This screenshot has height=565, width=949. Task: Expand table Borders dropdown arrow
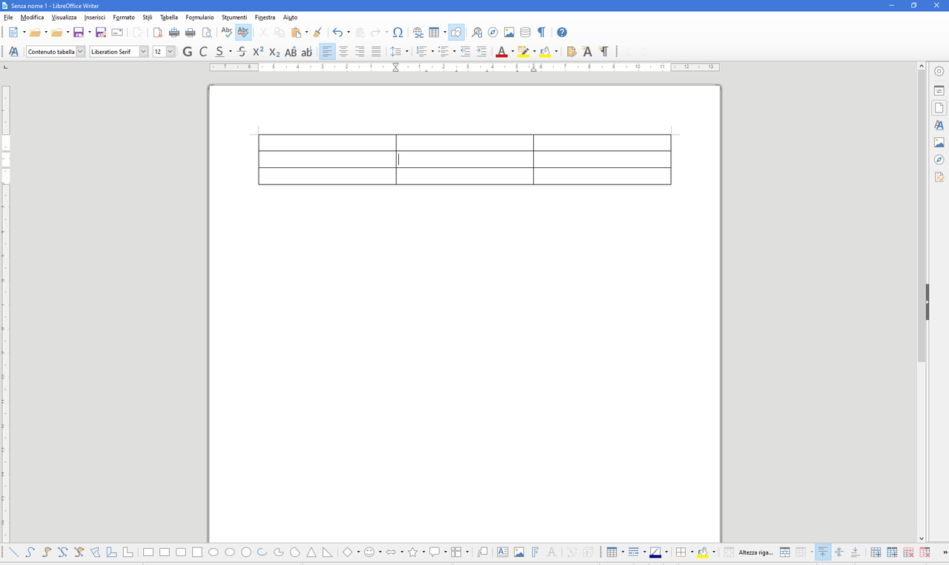[x=692, y=552]
